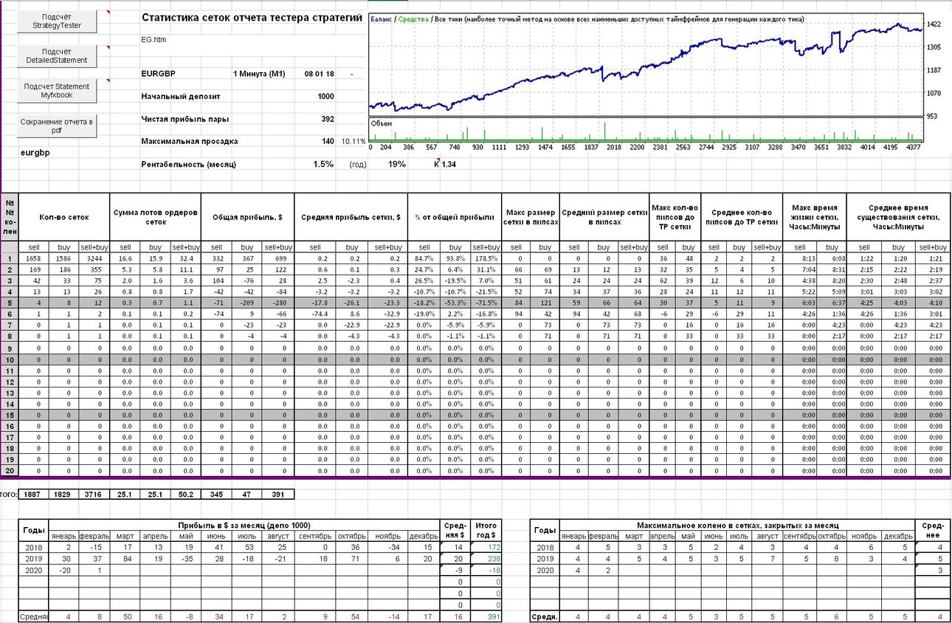Click the Итого год $ column header

coord(486,530)
